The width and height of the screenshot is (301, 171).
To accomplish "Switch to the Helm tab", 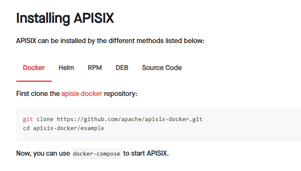I will coord(66,68).
